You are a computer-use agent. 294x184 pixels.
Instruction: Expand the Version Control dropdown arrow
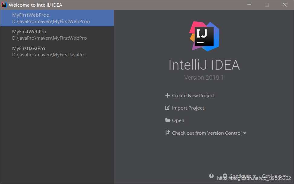tap(245, 133)
